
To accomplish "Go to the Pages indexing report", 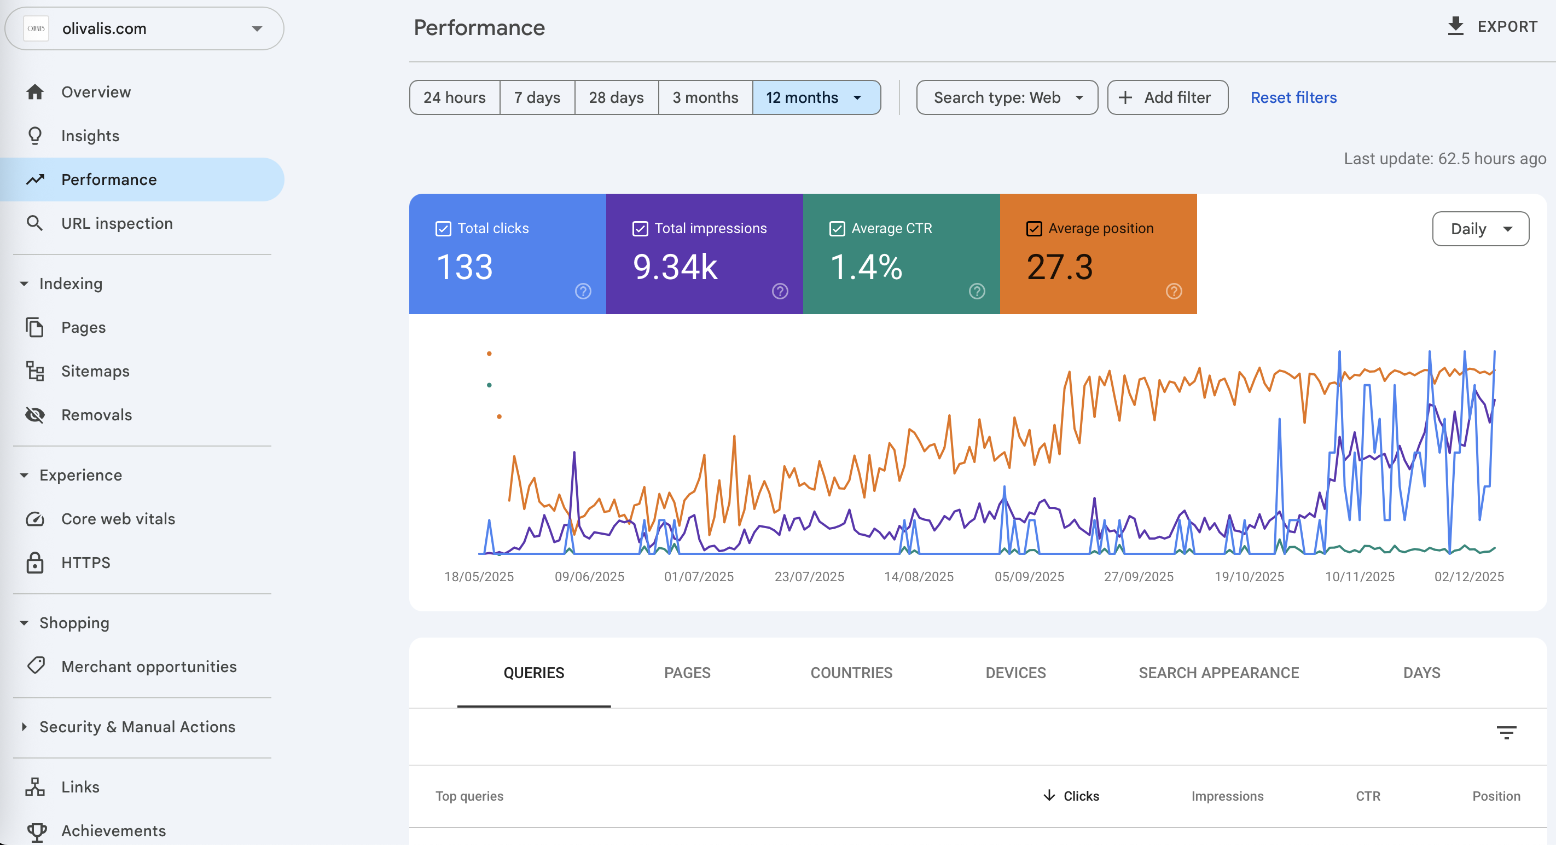I will [x=83, y=327].
